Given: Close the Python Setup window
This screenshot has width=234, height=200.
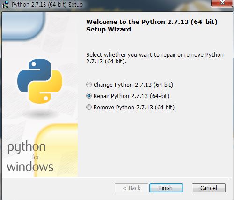Looking at the screenshot, I should coord(222,3).
